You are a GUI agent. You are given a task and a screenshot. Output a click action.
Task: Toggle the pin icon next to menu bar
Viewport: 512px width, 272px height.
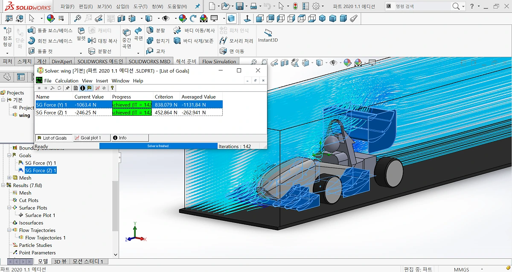(197, 6)
